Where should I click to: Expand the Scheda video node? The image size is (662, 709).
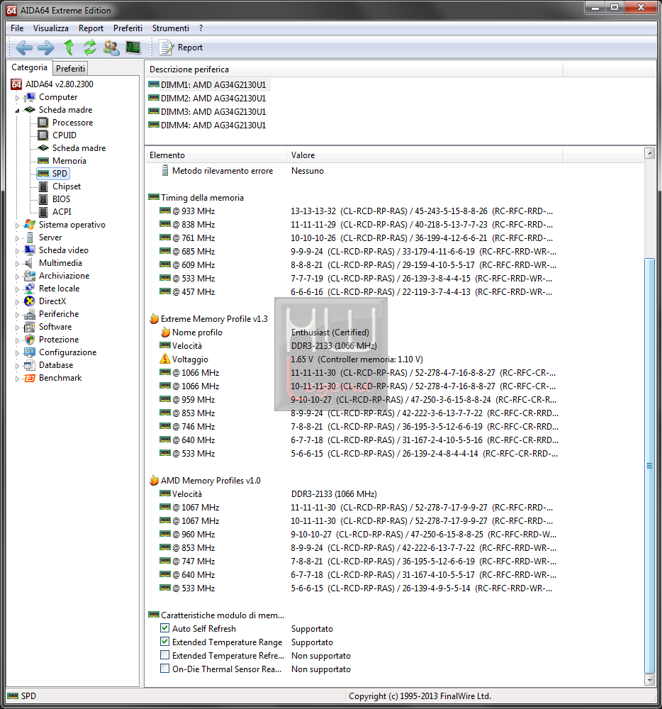point(17,250)
